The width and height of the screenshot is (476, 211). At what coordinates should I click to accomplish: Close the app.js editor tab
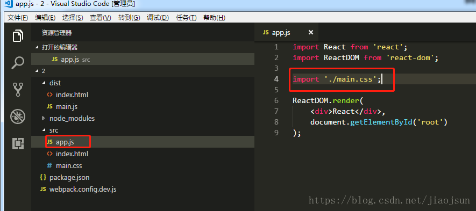point(310,32)
